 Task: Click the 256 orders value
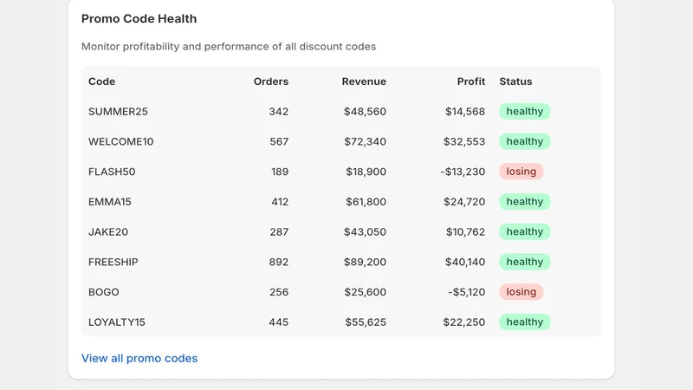[x=279, y=292]
